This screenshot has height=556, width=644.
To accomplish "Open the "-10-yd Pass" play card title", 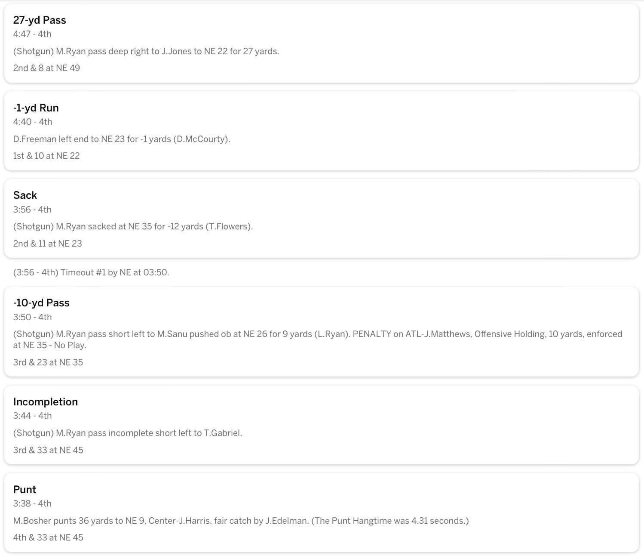I will coord(41,303).
